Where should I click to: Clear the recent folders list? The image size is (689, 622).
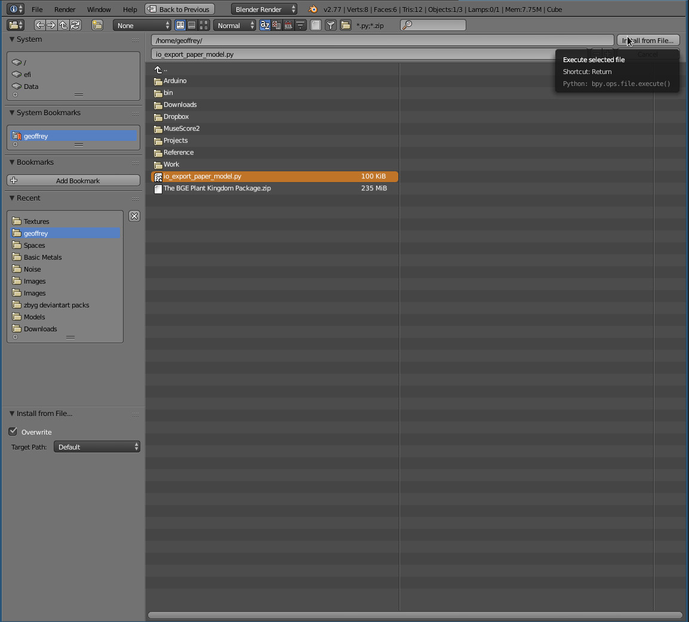click(x=134, y=216)
